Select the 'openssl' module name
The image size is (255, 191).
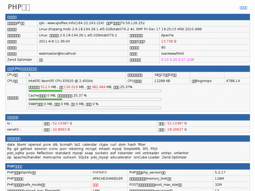coord(35,144)
